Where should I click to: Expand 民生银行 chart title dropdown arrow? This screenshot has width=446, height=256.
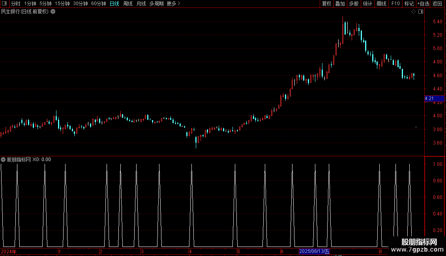pos(53,12)
